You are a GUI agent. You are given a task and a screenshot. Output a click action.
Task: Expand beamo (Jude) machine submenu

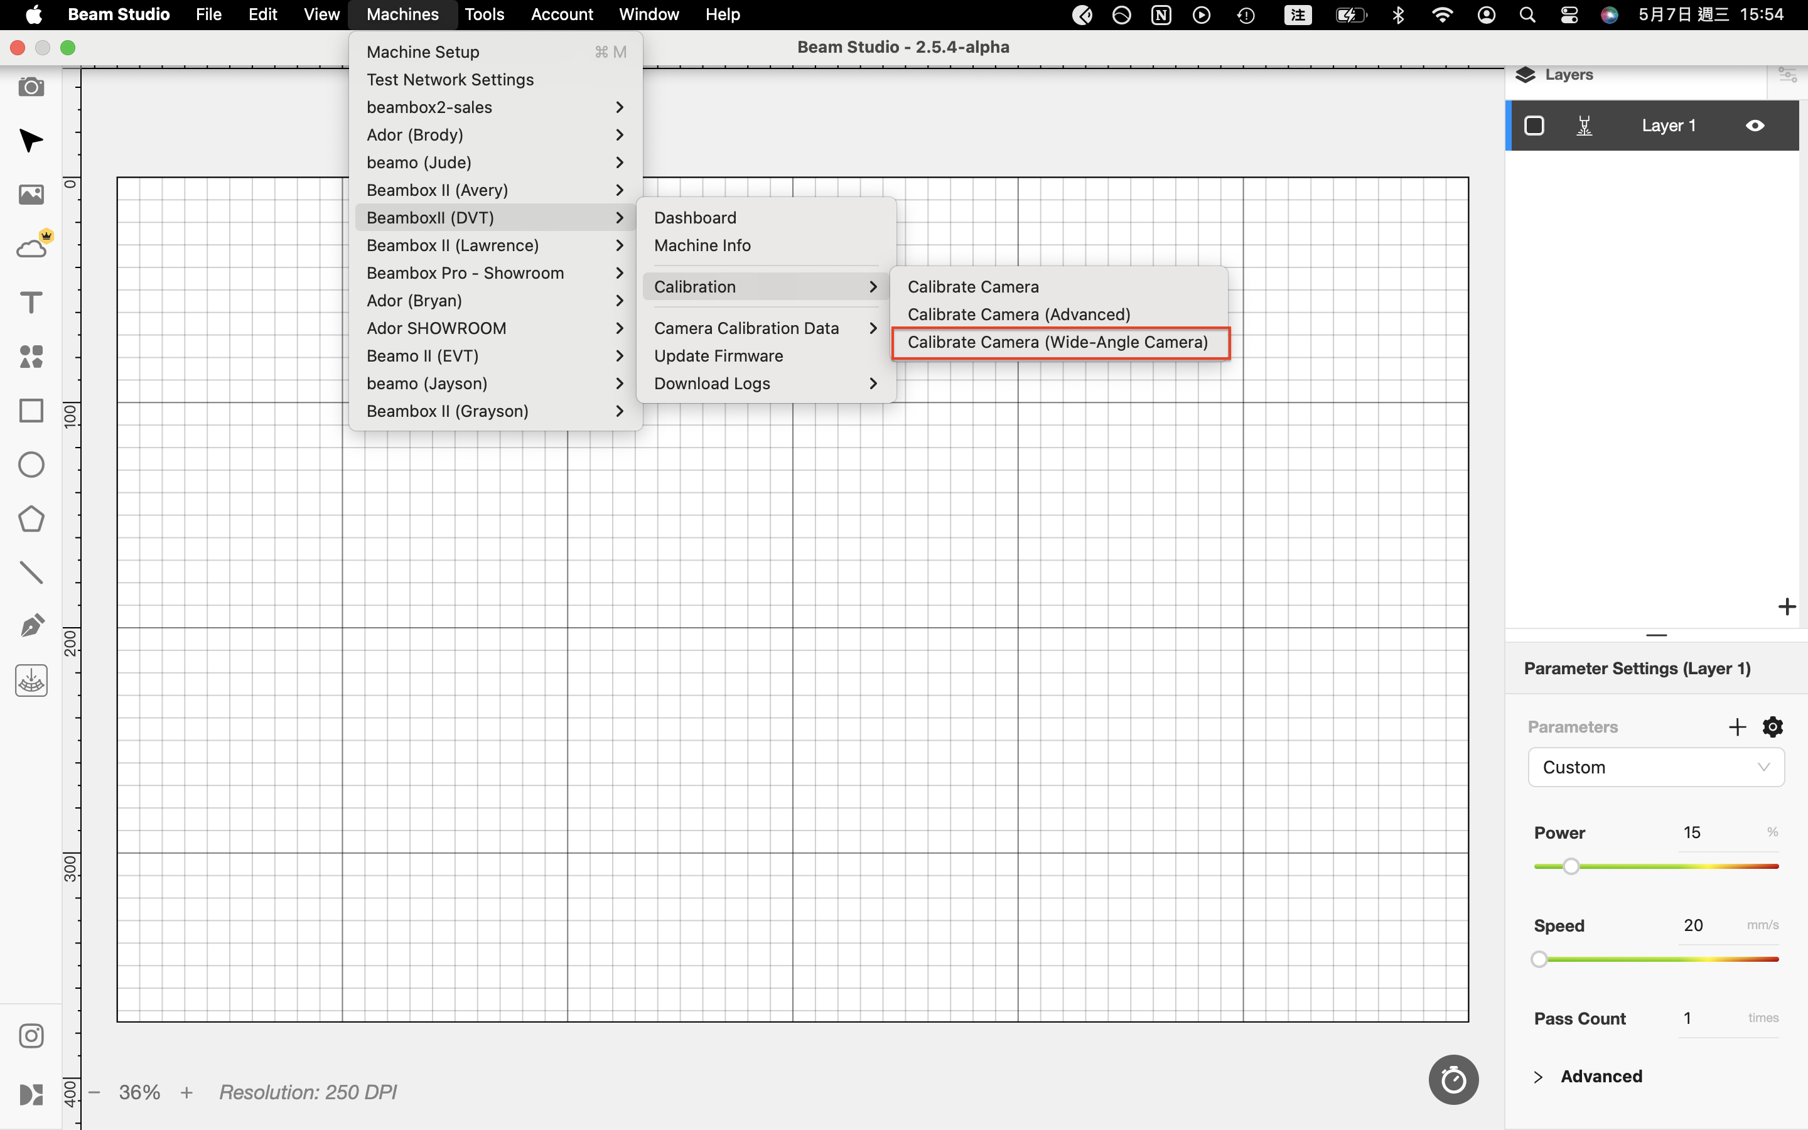point(495,162)
